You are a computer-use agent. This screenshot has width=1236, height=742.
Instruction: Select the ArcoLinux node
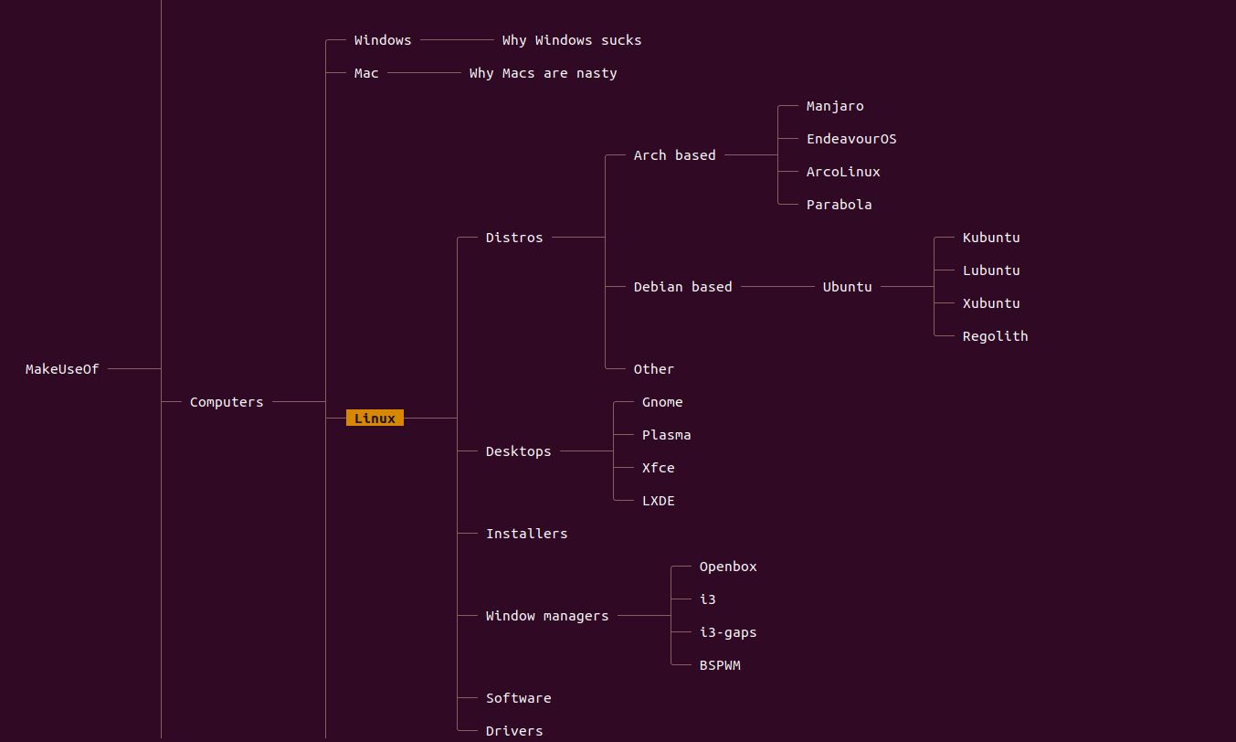tap(843, 172)
